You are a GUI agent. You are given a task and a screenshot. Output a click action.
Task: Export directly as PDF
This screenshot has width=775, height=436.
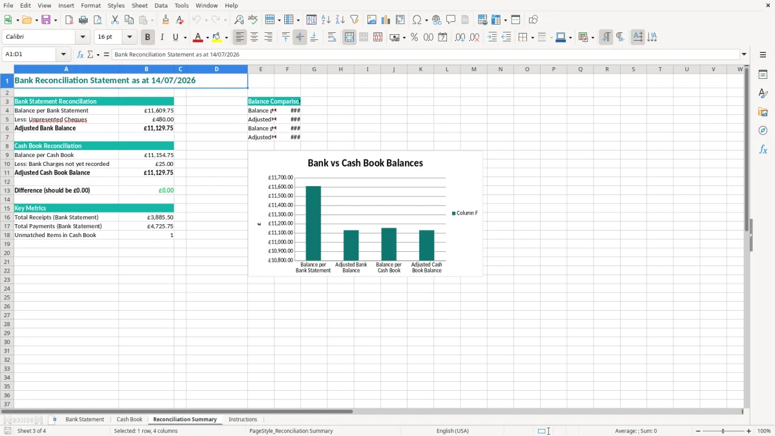pos(69,20)
